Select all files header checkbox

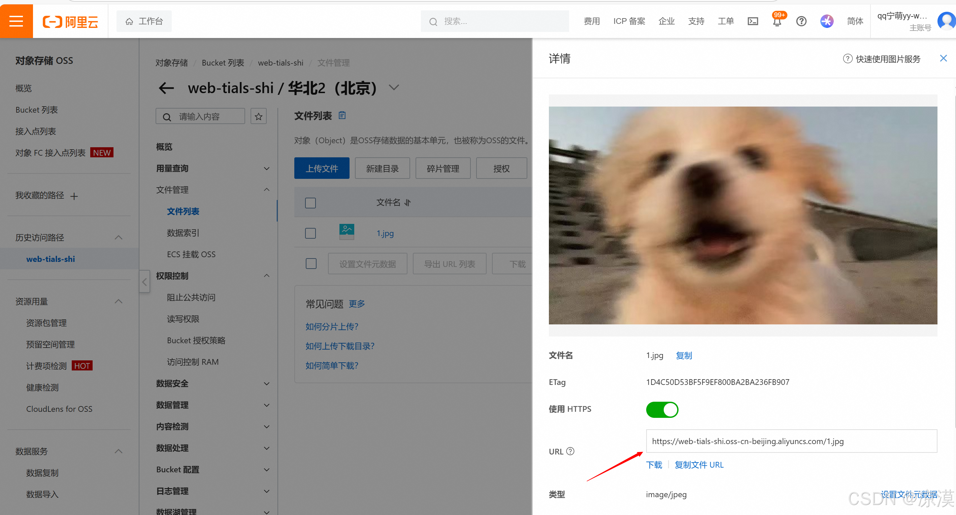tap(310, 203)
